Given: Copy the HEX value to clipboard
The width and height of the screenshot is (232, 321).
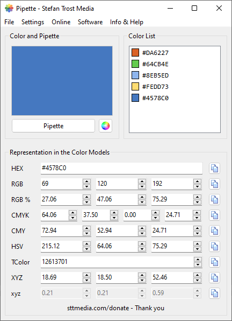Looking at the screenshot, I should (214, 169).
